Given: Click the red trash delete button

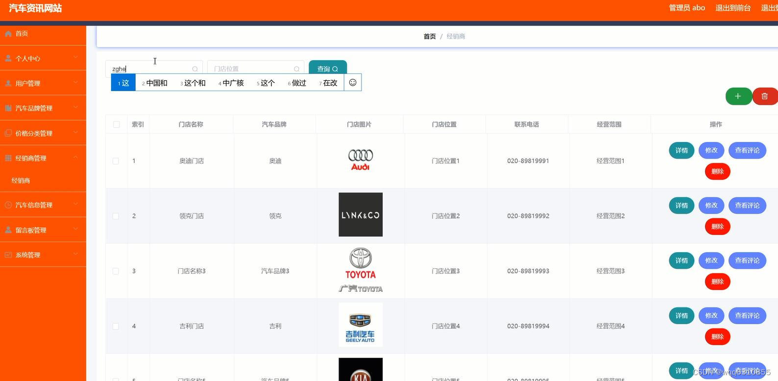Looking at the screenshot, I should tap(765, 96).
